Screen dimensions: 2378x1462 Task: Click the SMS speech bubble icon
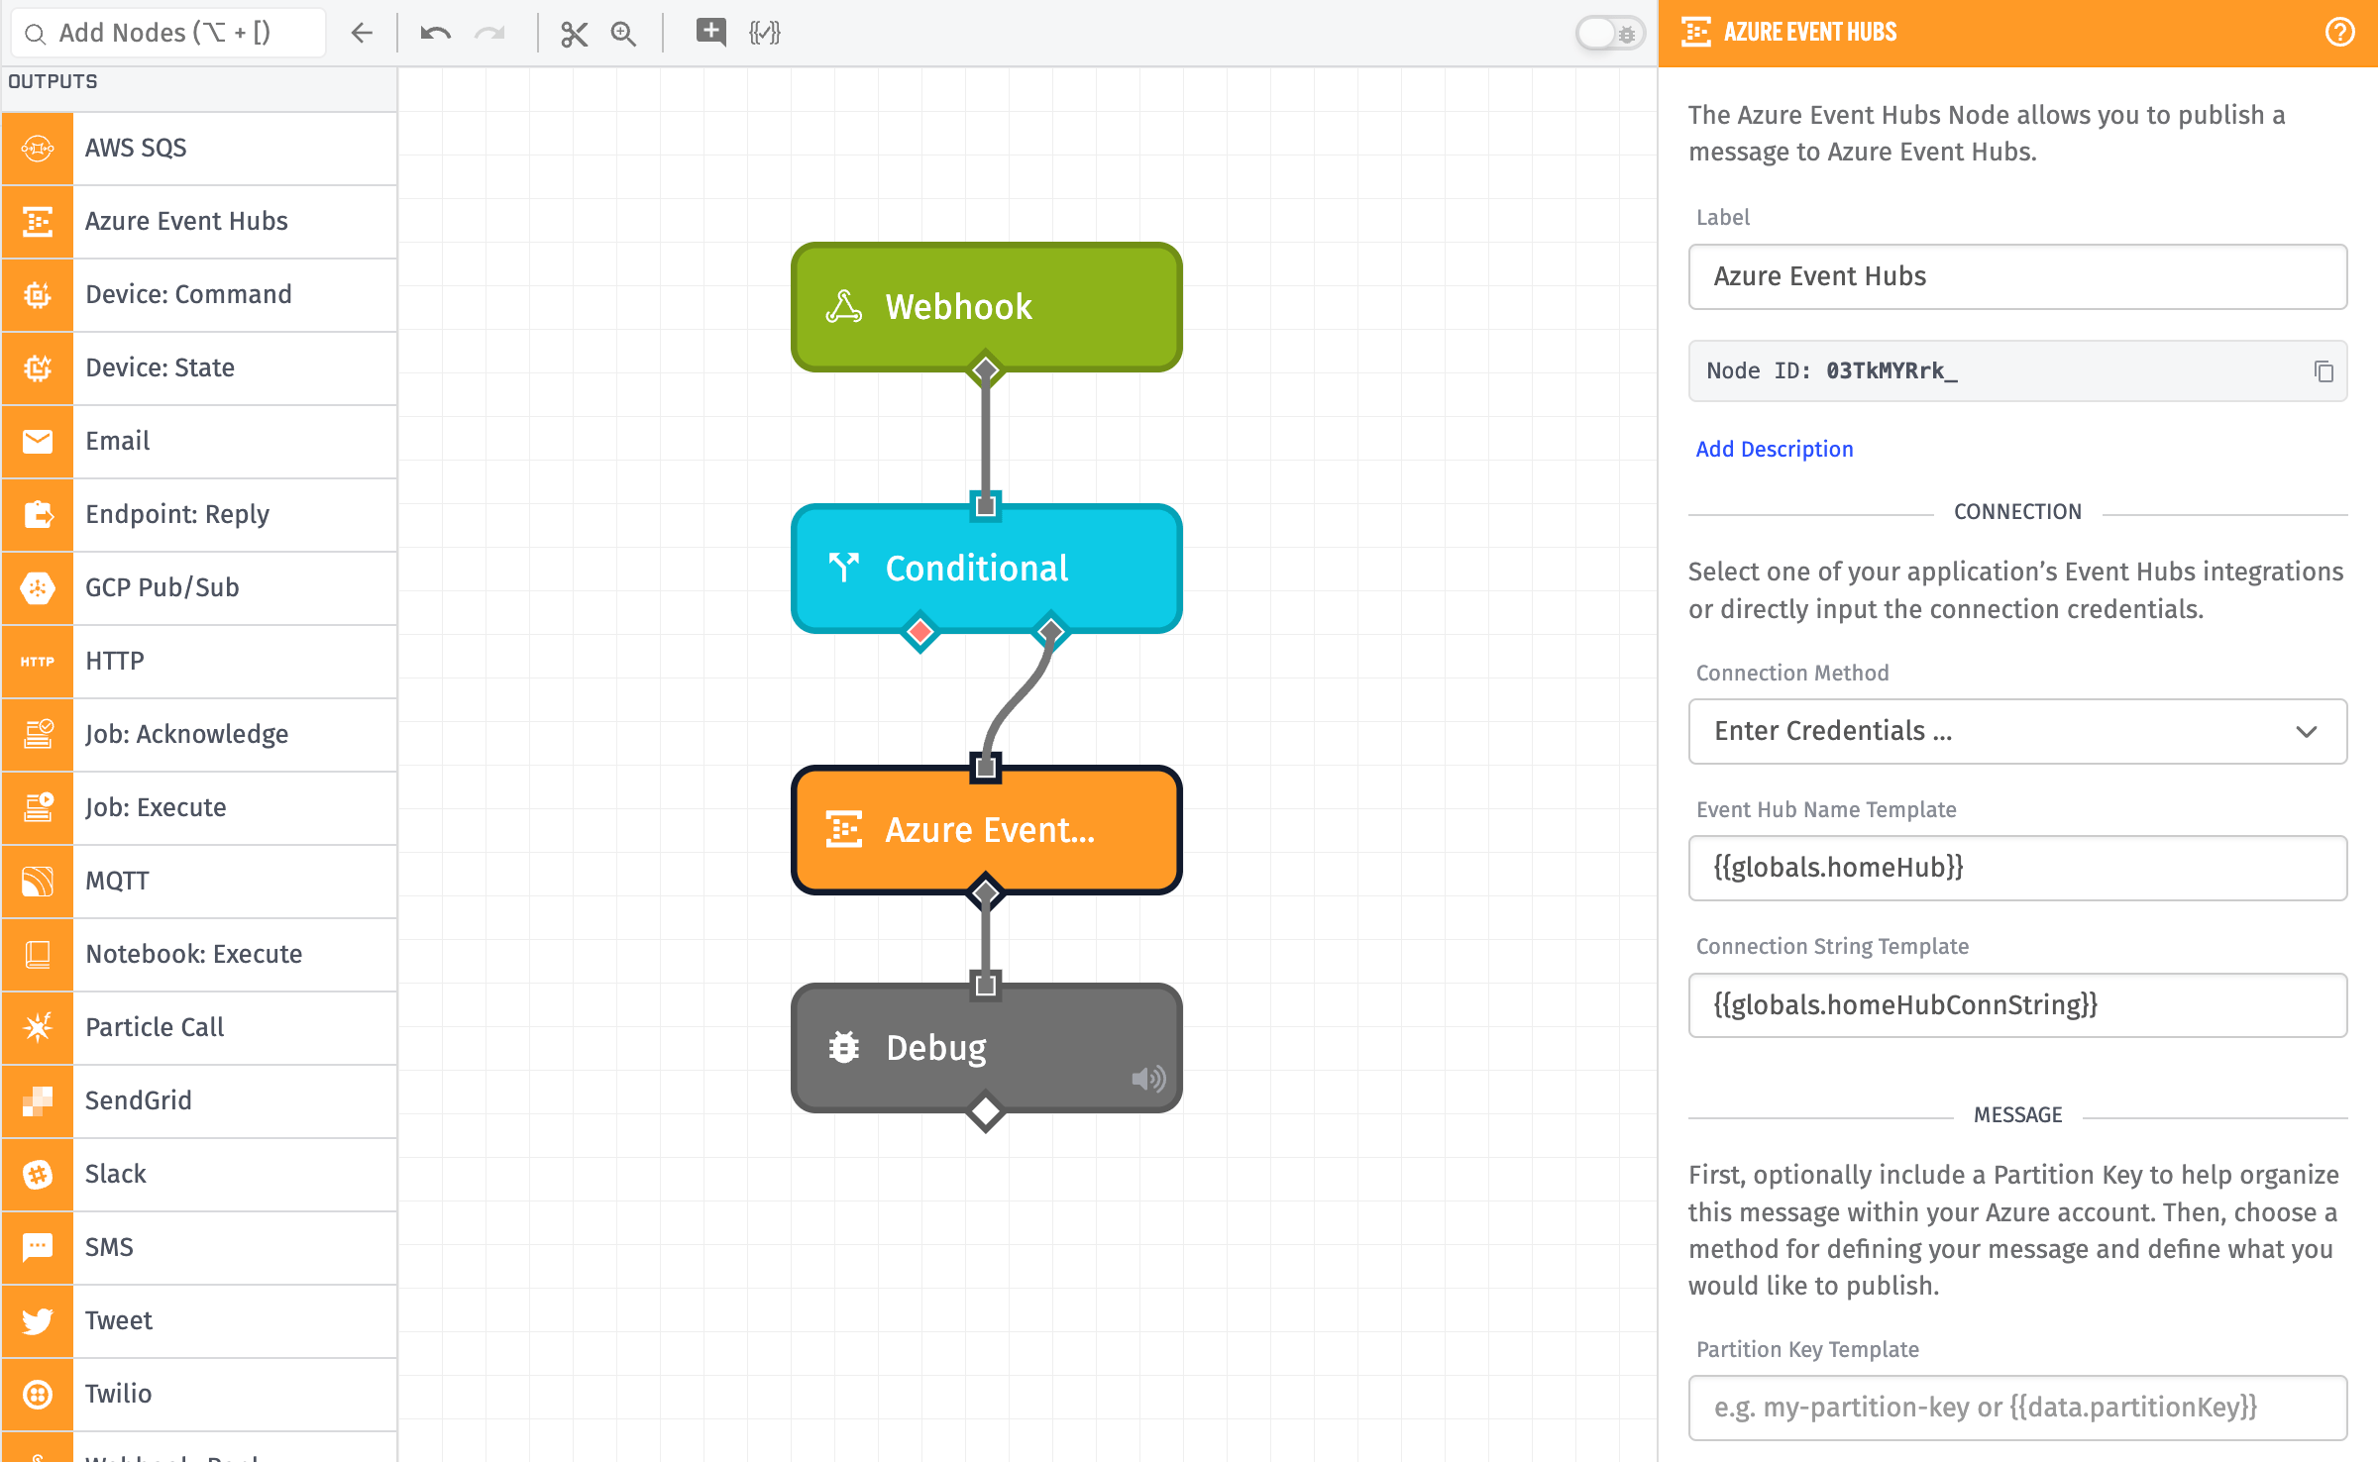tap(38, 1248)
